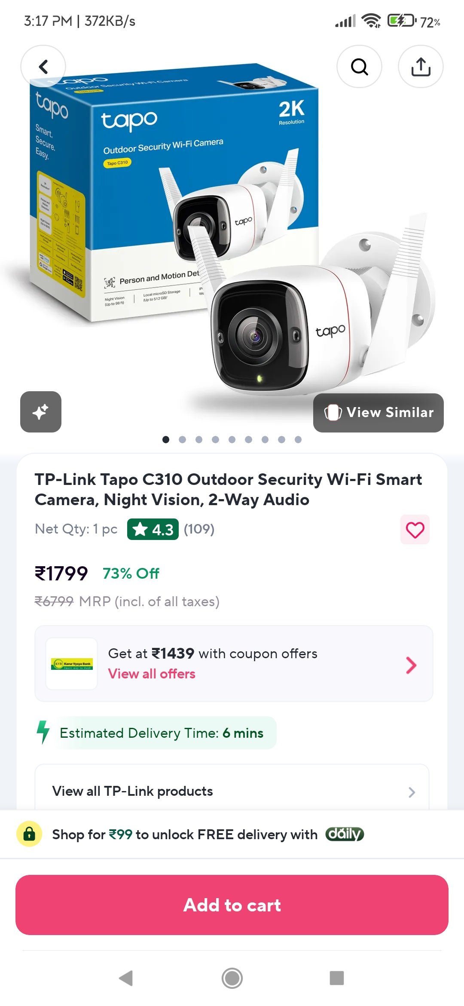Tap the Android home navigation button
Screen dimensions: 464x1006
[232, 978]
